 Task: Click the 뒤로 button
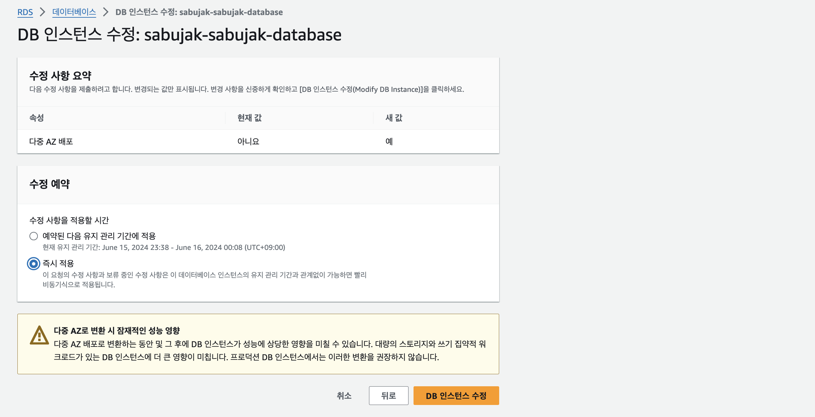(388, 396)
